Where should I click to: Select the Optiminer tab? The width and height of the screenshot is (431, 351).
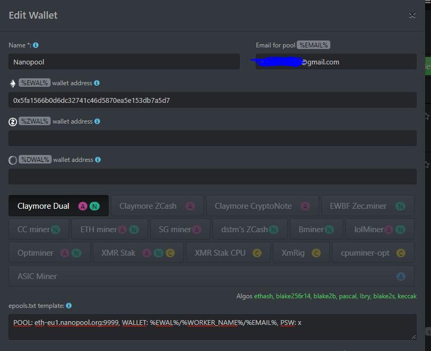pos(50,253)
